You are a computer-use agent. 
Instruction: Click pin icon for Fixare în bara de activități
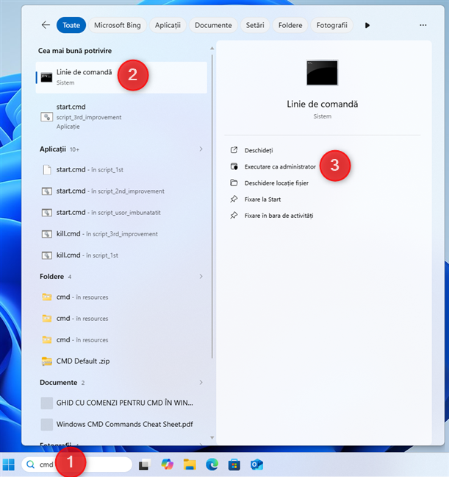[x=234, y=216]
